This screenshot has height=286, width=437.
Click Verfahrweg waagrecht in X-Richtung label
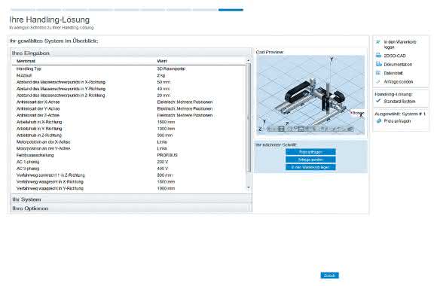pos(50,181)
